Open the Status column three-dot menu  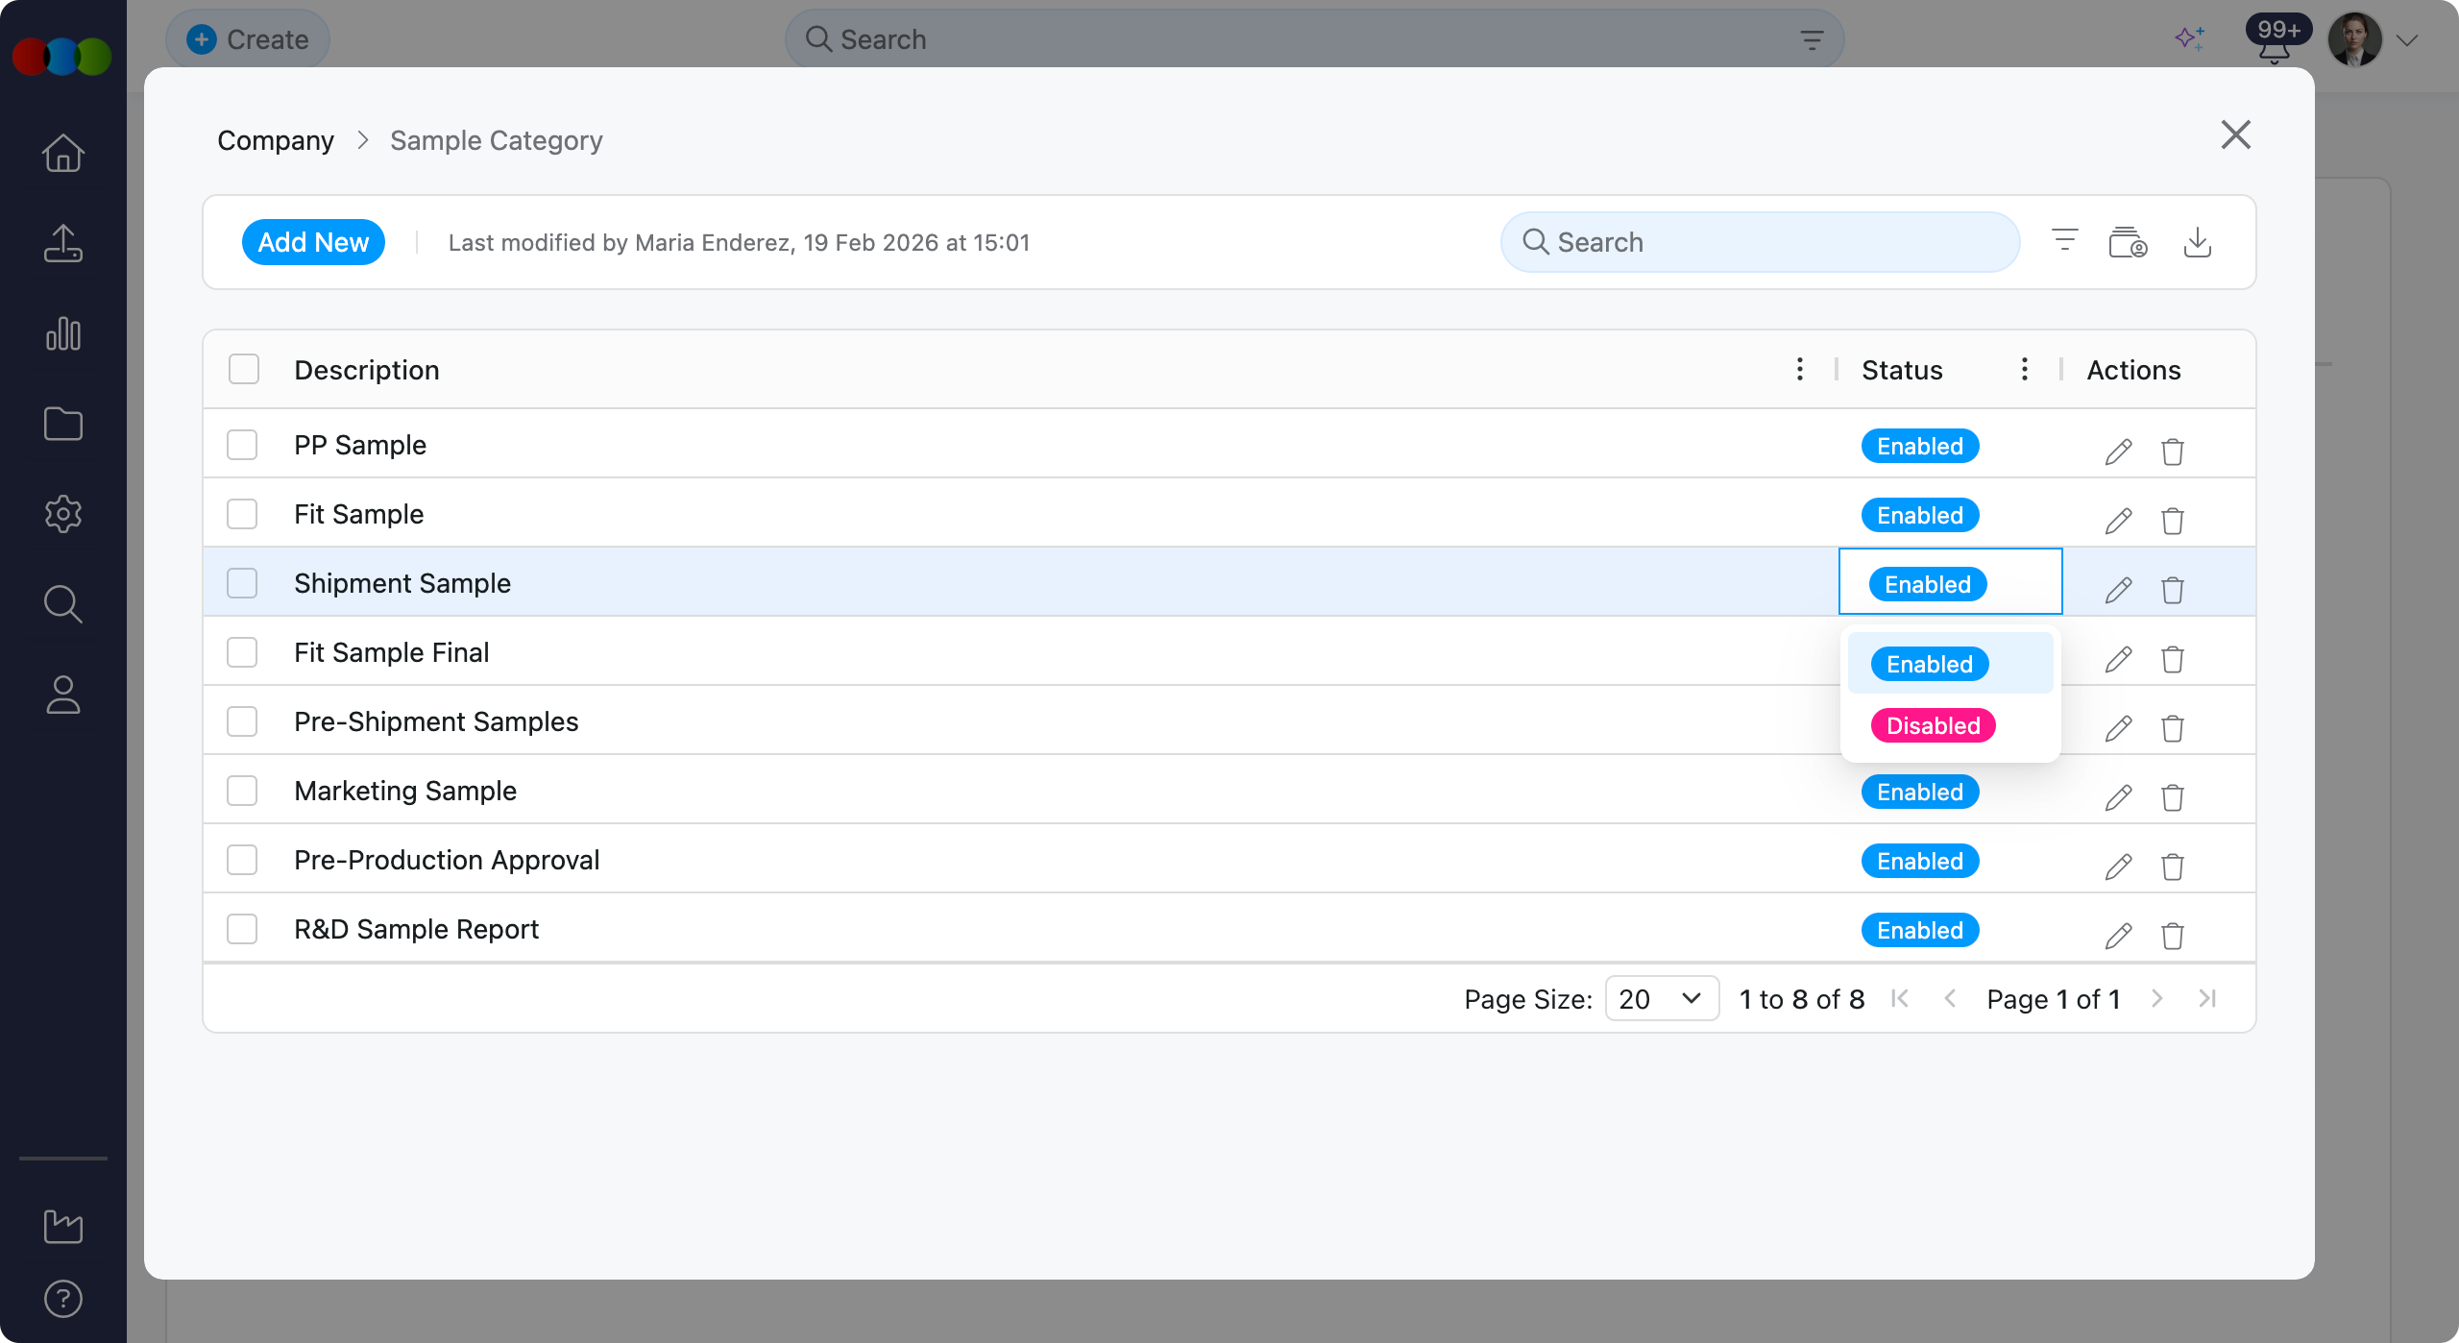2024,370
